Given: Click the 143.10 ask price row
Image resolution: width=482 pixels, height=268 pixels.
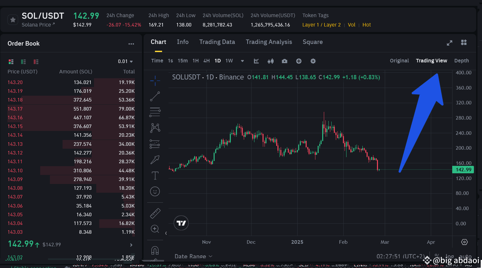Looking at the screenshot, I should point(71,171).
